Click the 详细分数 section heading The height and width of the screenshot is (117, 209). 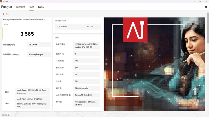click(6, 115)
